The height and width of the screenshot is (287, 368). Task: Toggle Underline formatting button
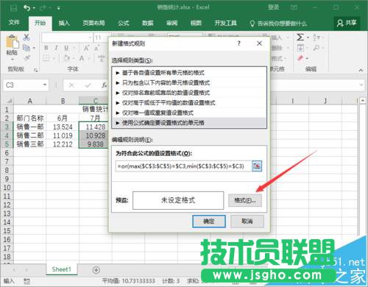(66, 48)
